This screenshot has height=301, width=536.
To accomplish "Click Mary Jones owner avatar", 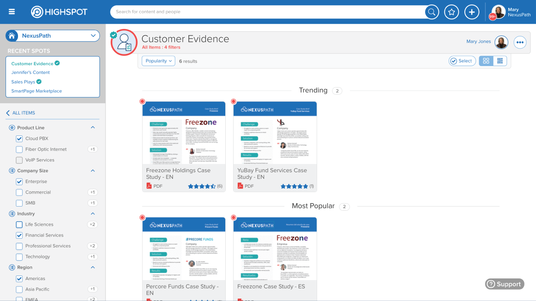I will (501, 42).
